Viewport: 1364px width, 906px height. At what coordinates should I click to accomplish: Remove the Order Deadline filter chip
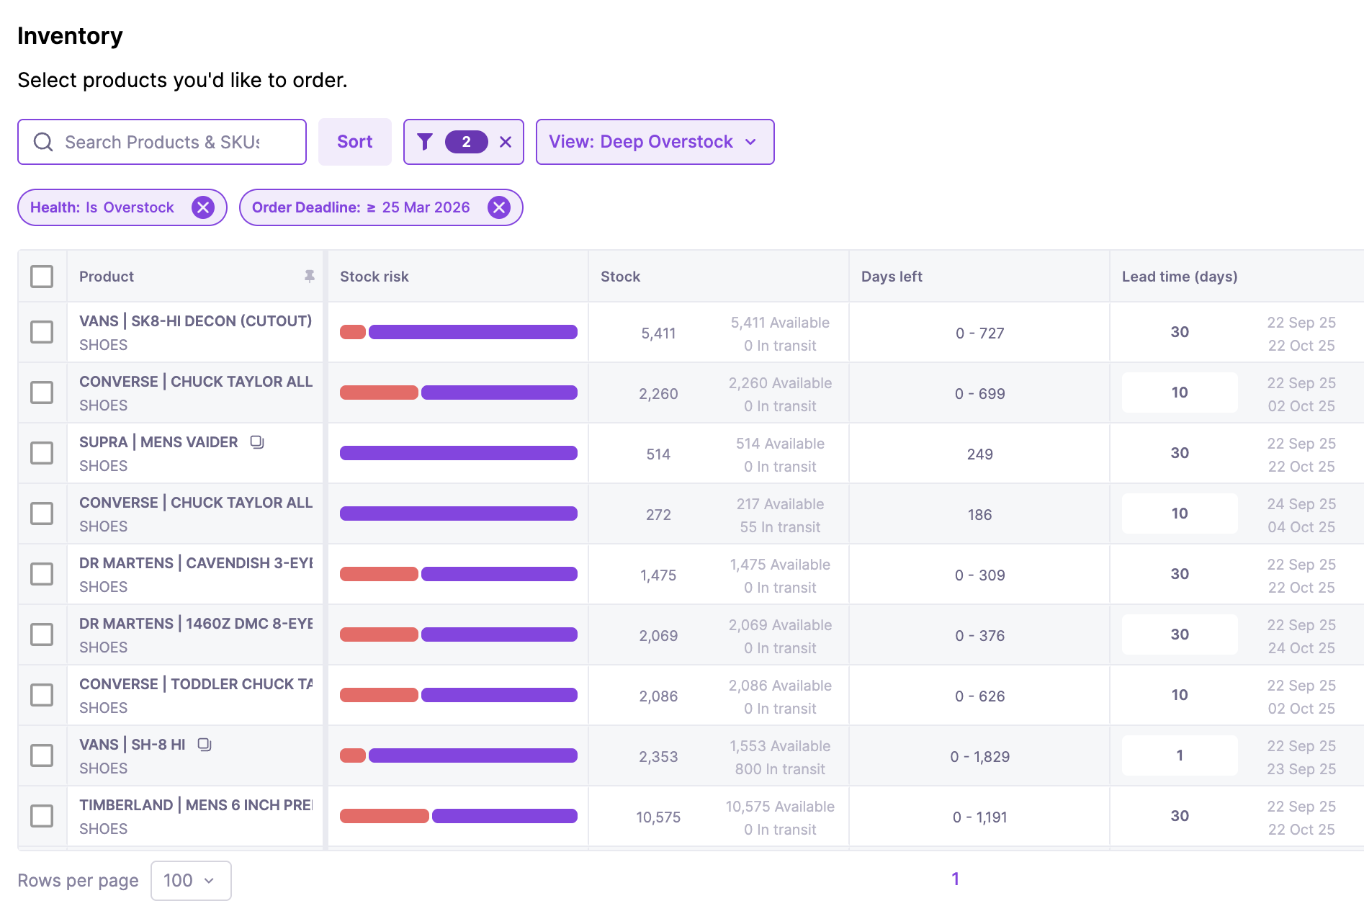(x=499, y=207)
